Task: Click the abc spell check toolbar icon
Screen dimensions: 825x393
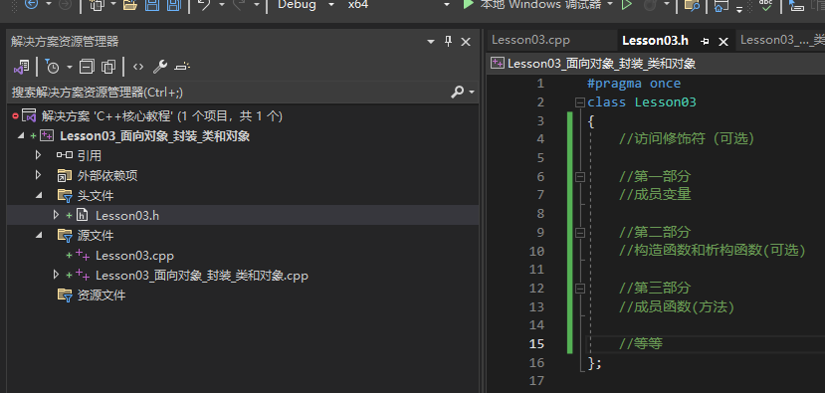Action: pyautogui.click(x=765, y=5)
